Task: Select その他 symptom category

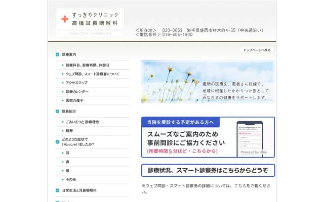Action: pos(70,179)
